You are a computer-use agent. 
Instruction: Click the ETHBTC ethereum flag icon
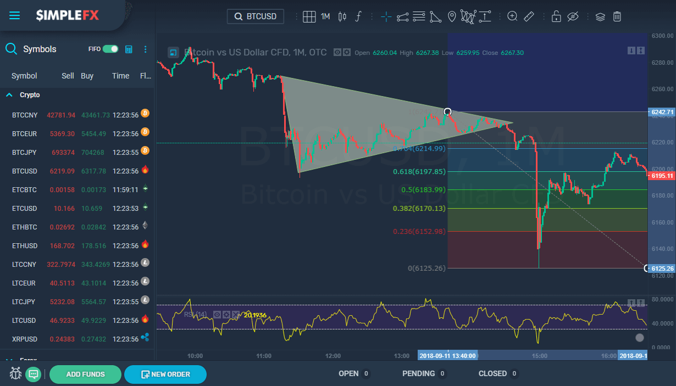(x=145, y=225)
